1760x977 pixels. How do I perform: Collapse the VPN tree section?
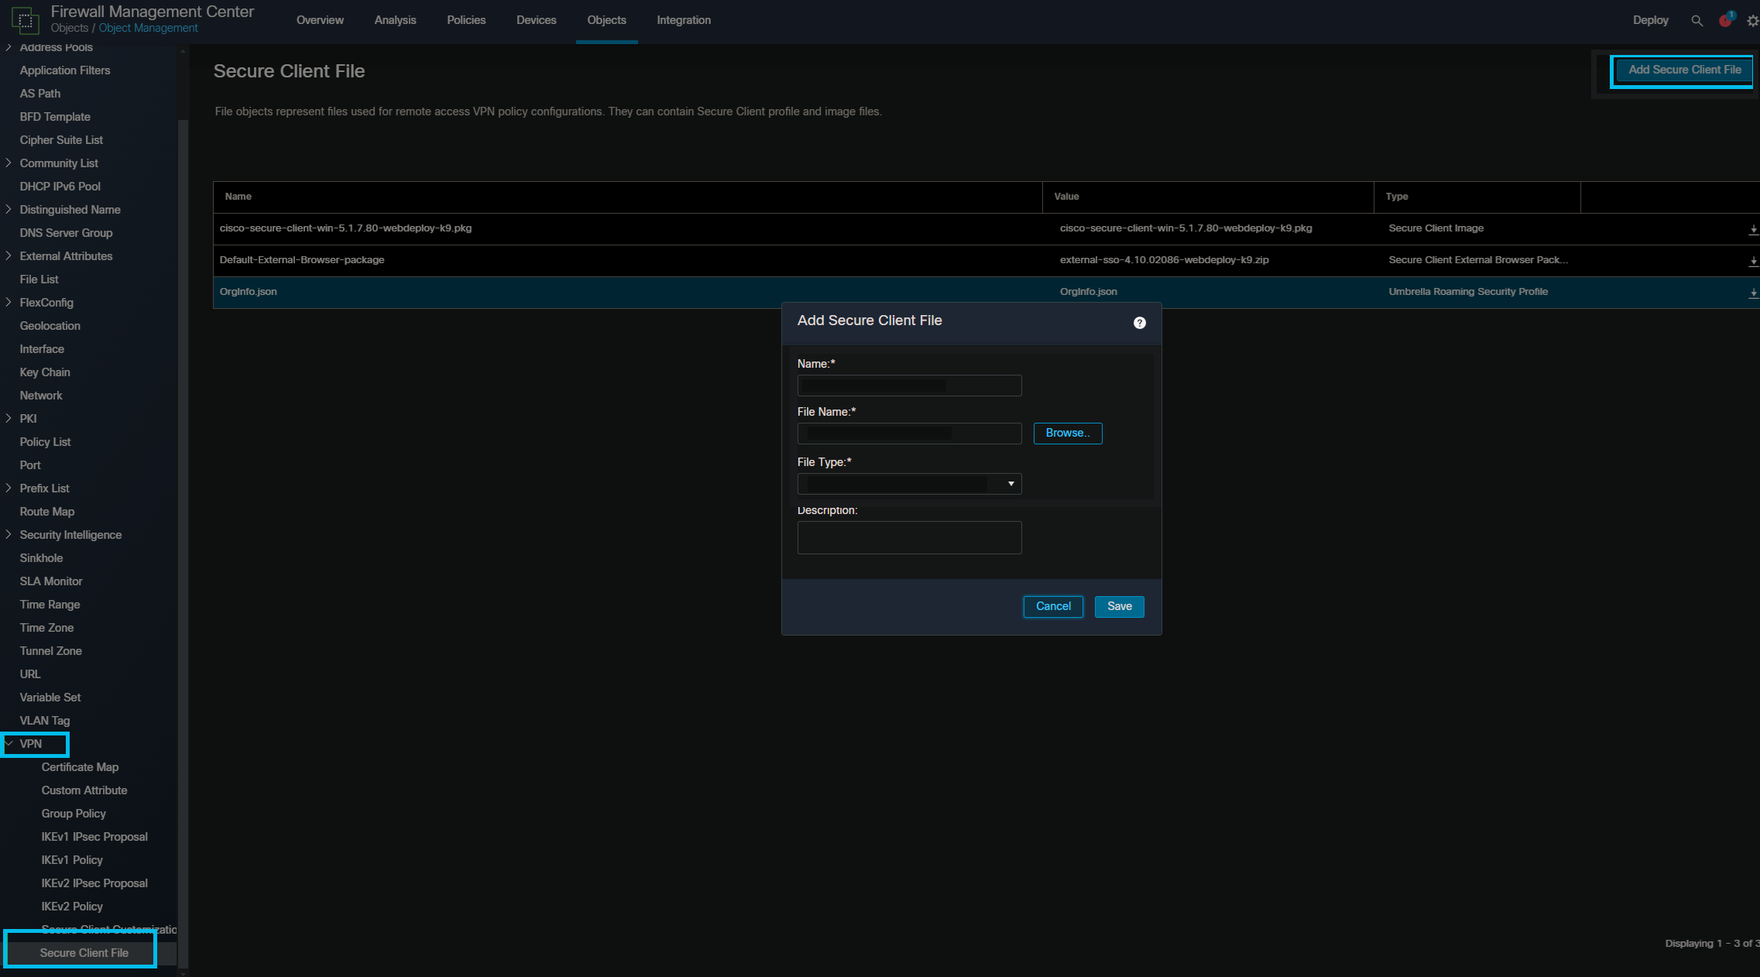(x=9, y=743)
